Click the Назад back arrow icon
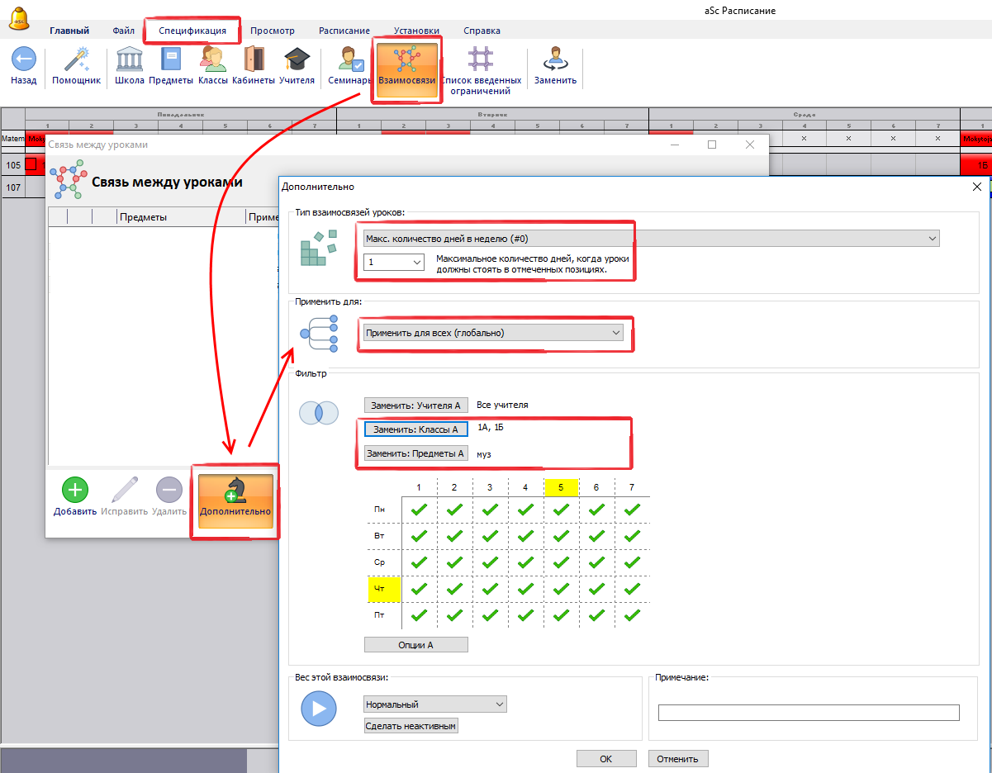The height and width of the screenshot is (773, 992). coord(23,60)
